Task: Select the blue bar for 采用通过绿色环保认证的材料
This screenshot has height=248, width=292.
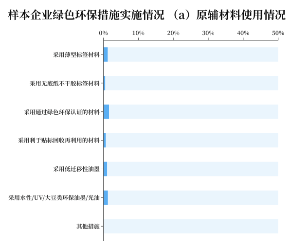Action: click(x=106, y=112)
